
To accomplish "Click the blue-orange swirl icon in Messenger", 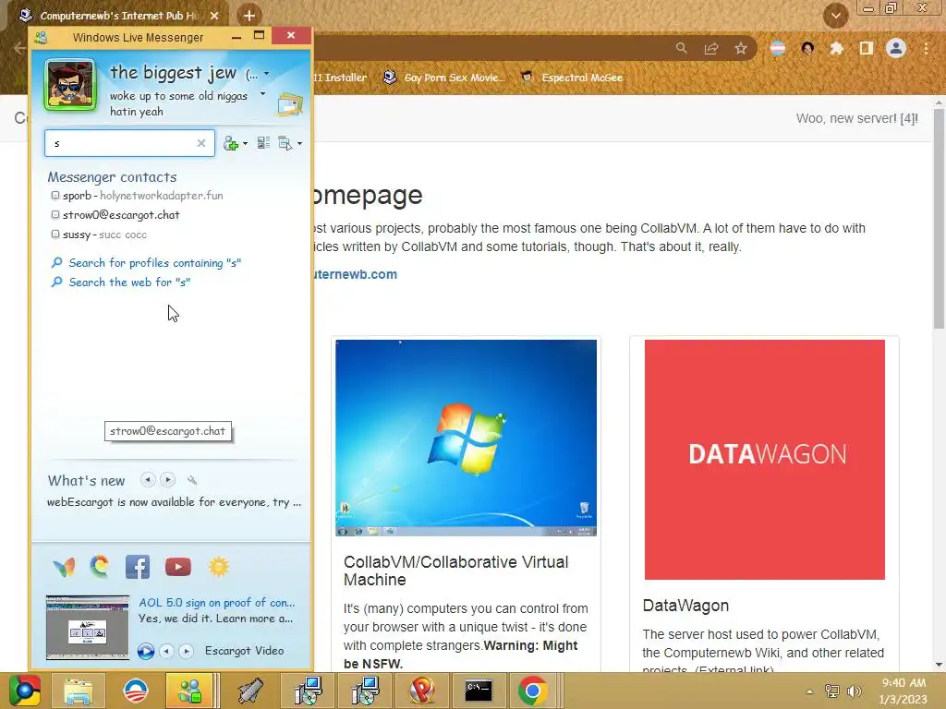I will click(100, 567).
